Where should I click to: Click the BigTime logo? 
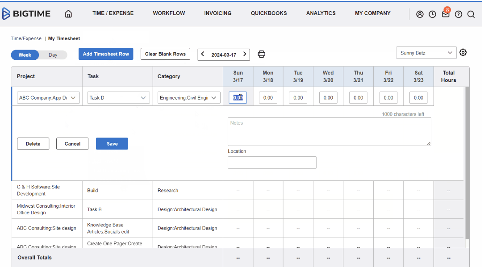(x=26, y=13)
